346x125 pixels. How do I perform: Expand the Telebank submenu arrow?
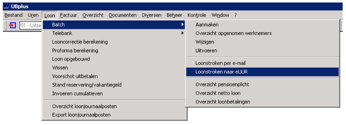[182, 33]
